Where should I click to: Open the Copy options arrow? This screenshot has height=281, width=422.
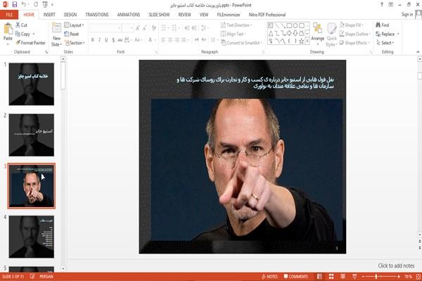tap(34, 34)
